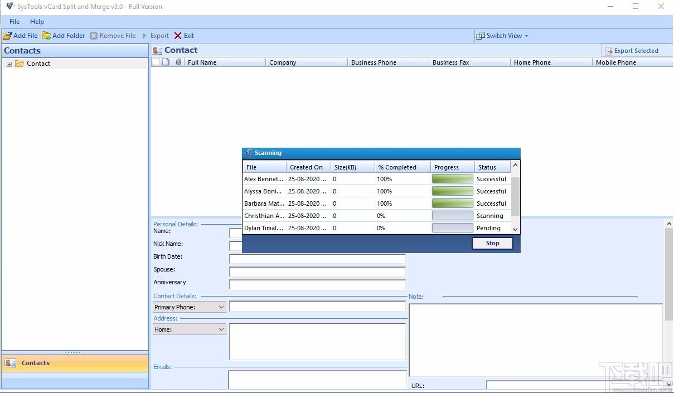The width and height of the screenshot is (674, 393).
Task: Open the File menu
Action: click(14, 22)
